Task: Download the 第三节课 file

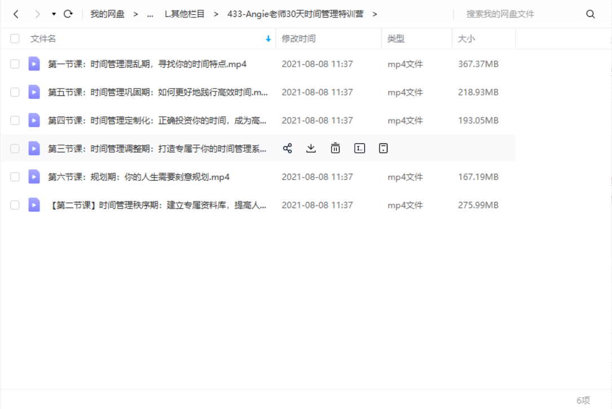Action: click(x=311, y=148)
